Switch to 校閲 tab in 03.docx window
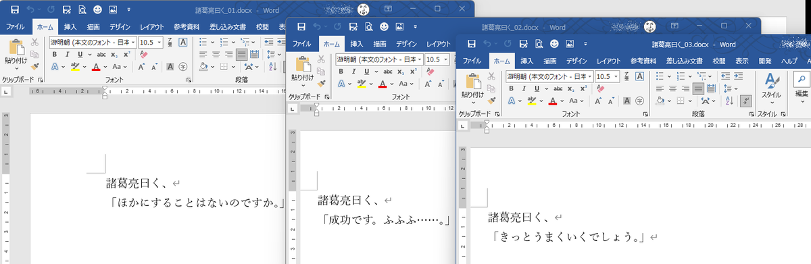 click(x=719, y=61)
